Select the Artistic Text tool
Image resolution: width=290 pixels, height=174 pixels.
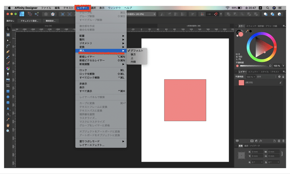(8, 114)
